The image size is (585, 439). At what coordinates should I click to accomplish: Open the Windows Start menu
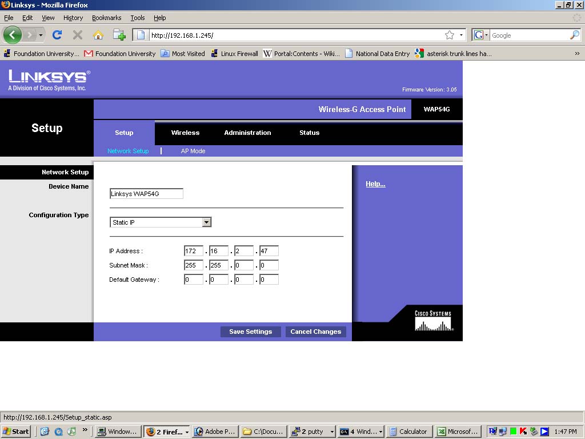pos(15,432)
